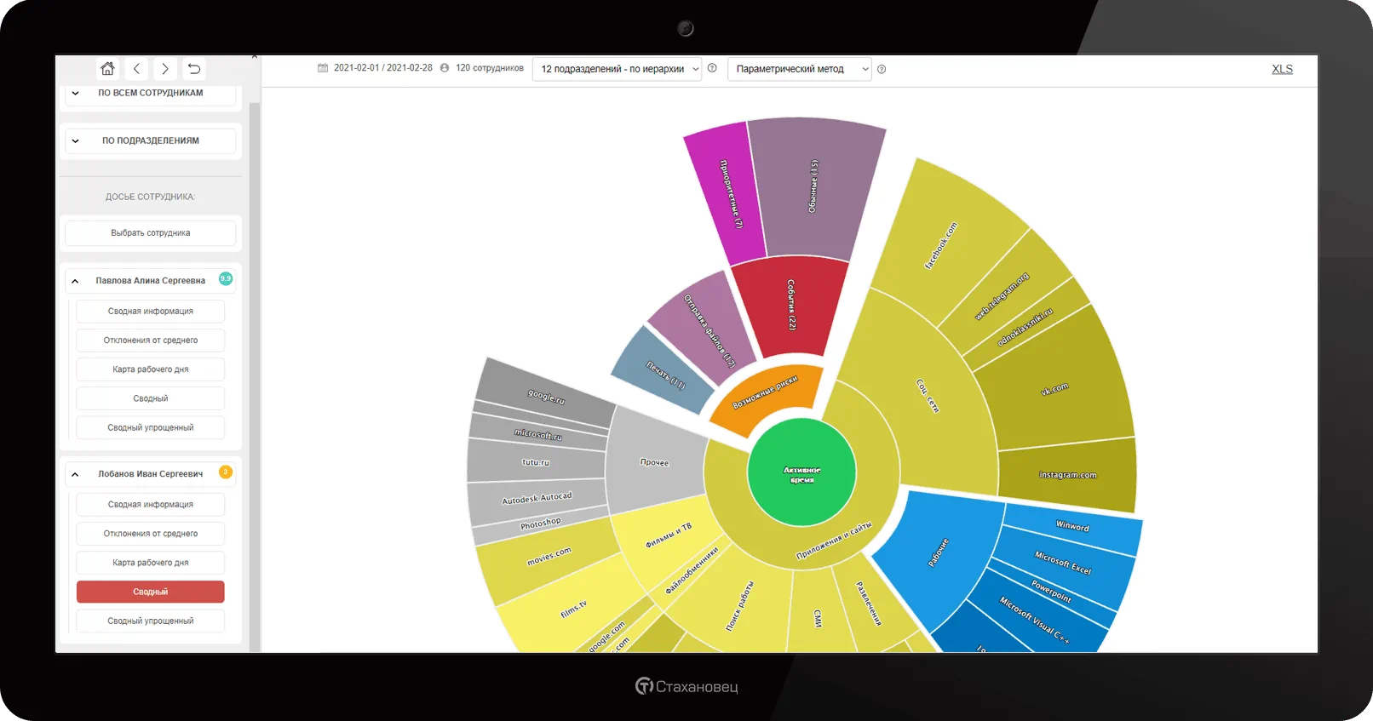
Task: Open the Параметрический метод dropdown
Action: [799, 69]
